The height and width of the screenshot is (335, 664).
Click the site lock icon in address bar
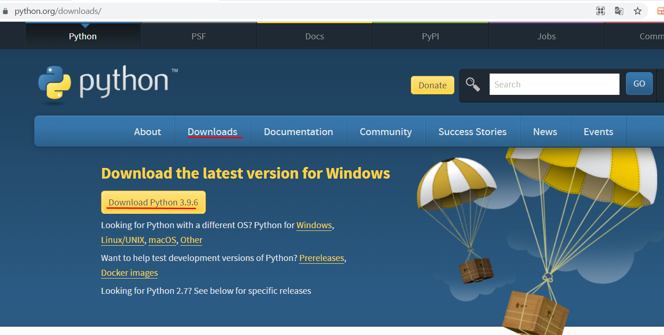pos(6,11)
